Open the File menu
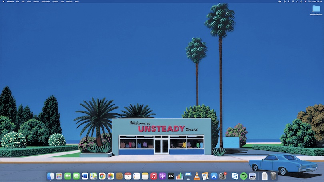Image resolution: width=324 pixels, height=182 pixels. [x=18, y=2]
